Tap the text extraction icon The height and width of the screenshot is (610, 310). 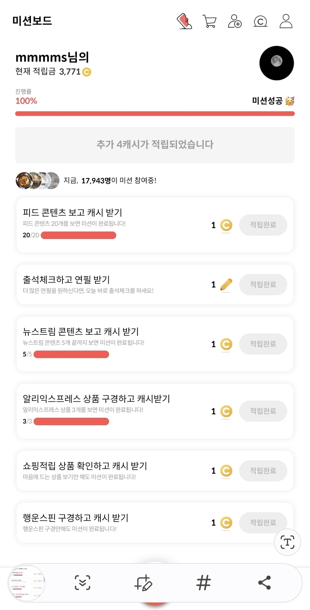[287, 542]
